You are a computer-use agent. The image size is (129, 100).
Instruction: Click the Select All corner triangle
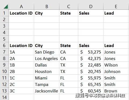6,6
